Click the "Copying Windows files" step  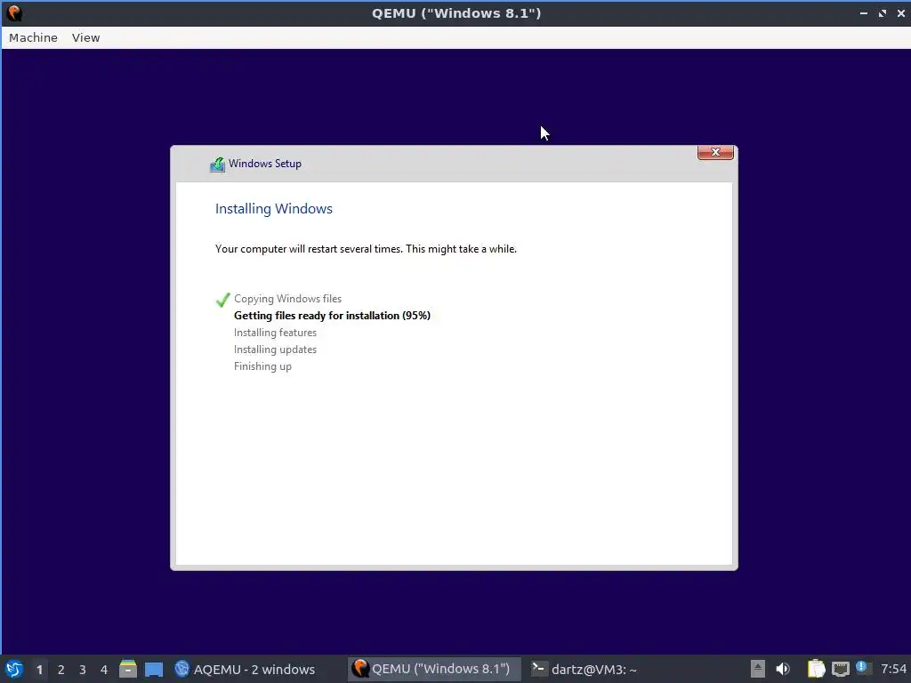[x=287, y=299]
